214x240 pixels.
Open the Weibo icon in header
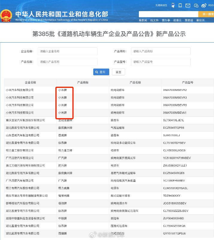pyautogui.click(x=204, y=5)
